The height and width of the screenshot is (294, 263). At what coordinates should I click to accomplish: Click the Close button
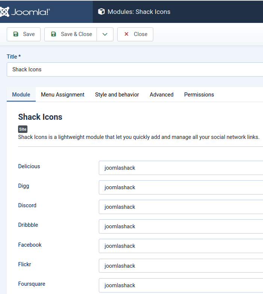point(135,34)
